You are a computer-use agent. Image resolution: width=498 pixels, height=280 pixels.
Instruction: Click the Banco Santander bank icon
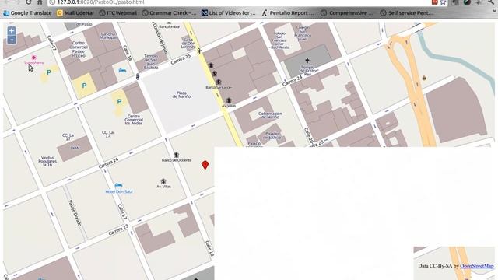[219, 82]
